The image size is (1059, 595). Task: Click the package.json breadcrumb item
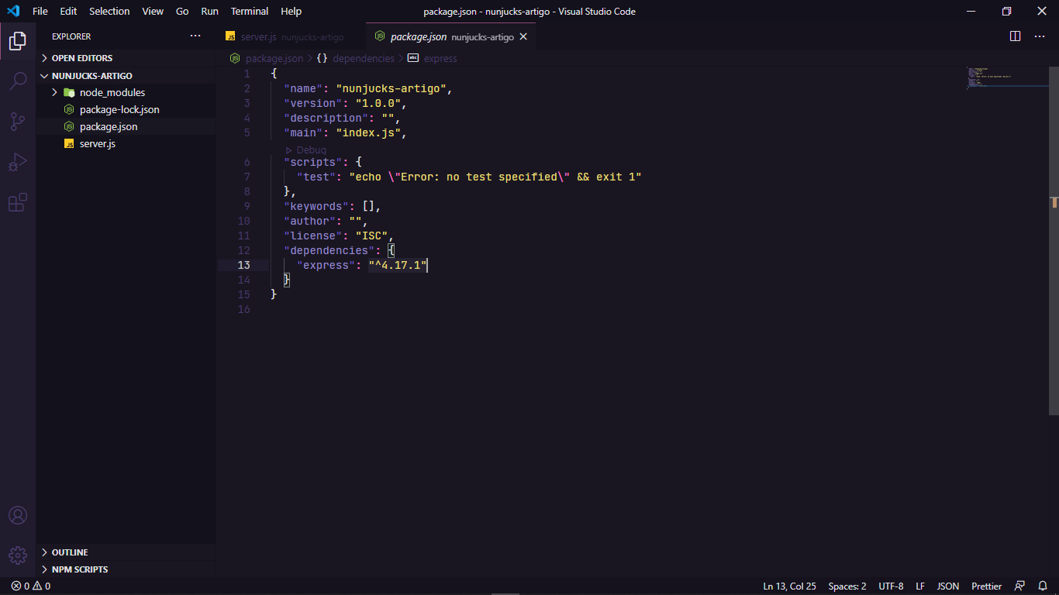point(274,58)
